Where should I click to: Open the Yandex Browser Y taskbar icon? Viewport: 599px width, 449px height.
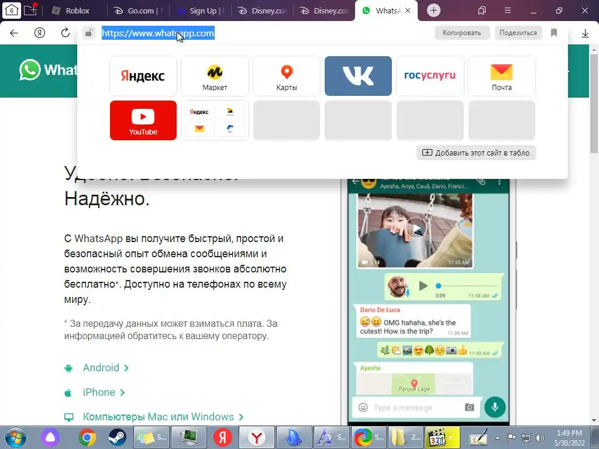pos(256,437)
